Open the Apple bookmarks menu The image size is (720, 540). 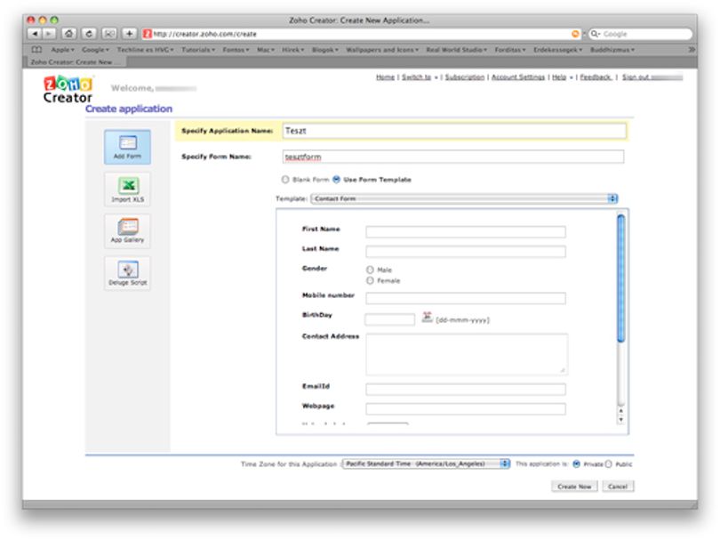(62, 50)
